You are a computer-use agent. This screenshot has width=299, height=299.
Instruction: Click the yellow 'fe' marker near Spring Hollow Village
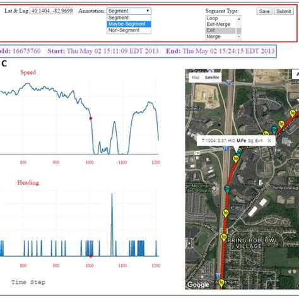224,237
